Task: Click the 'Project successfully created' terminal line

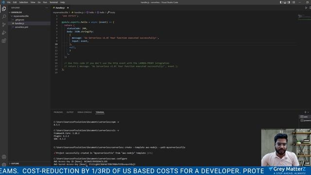Action: pos(103,153)
